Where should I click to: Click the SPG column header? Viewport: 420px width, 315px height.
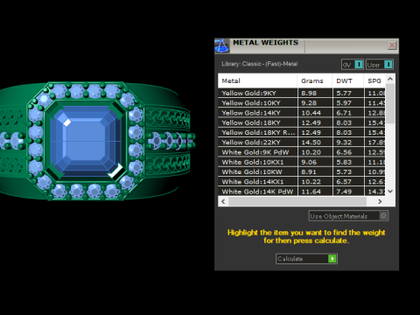coord(374,80)
